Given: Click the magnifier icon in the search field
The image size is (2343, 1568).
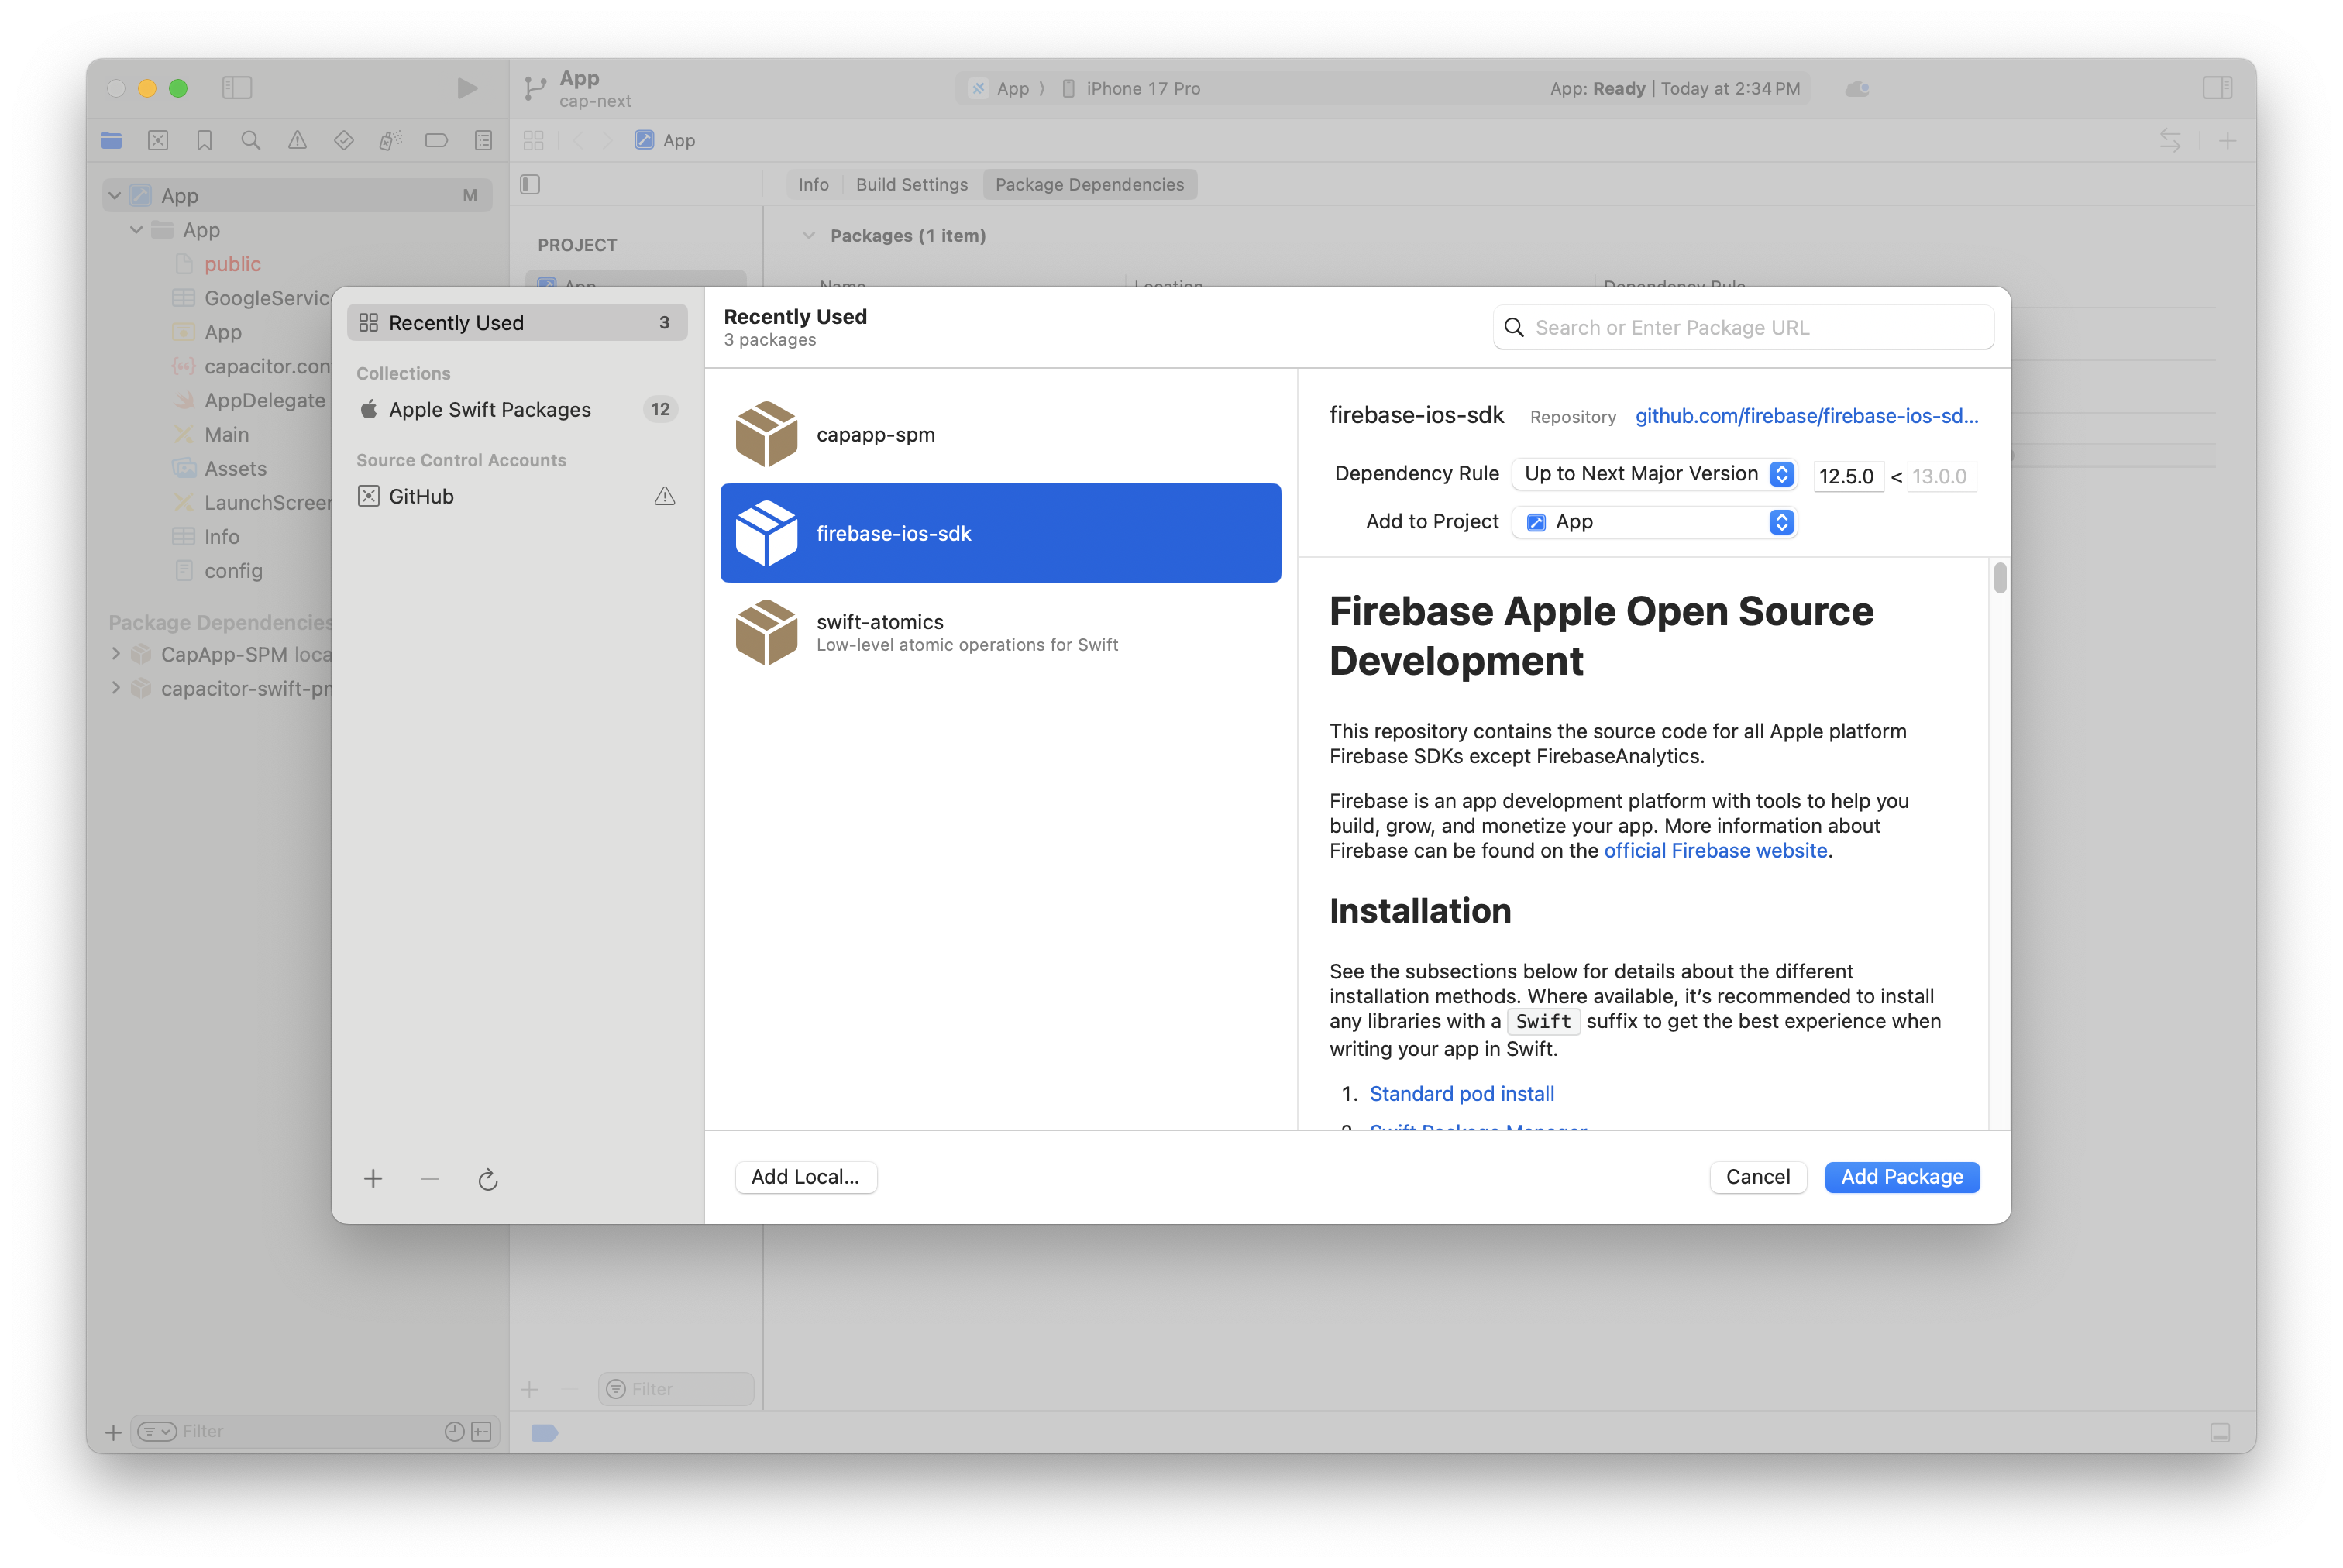Looking at the screenshot, I should tap(1514, 328).
